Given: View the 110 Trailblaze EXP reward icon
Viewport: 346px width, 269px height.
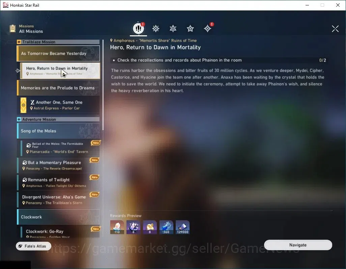Looking at the screenshot, I should tap(117, 227).
